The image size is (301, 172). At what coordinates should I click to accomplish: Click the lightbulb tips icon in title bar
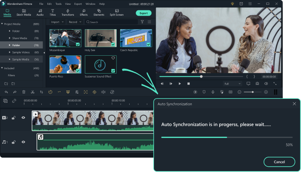(232, 3)
